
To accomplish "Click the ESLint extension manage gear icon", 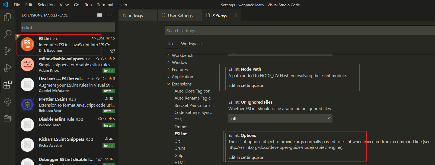I will click(x=113, y=51).
